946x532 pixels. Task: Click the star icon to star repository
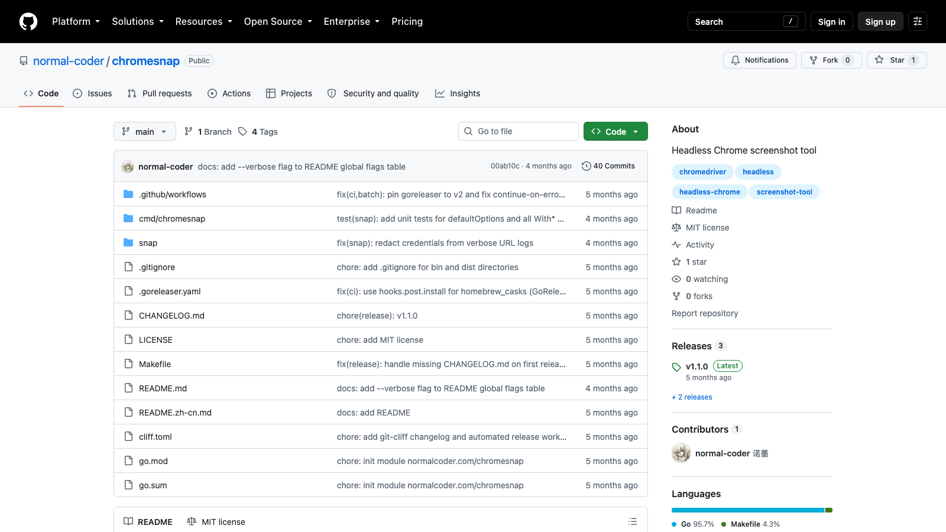pos(879,60)
